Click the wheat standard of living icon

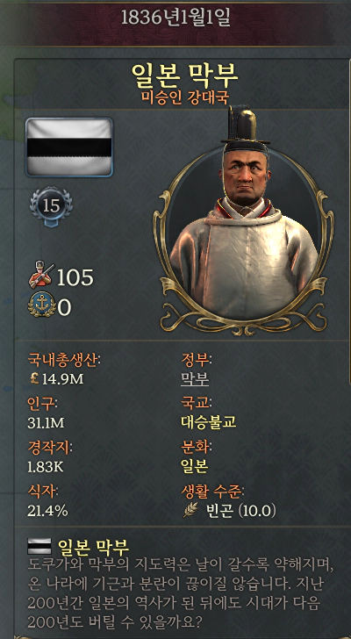(190, 510)
